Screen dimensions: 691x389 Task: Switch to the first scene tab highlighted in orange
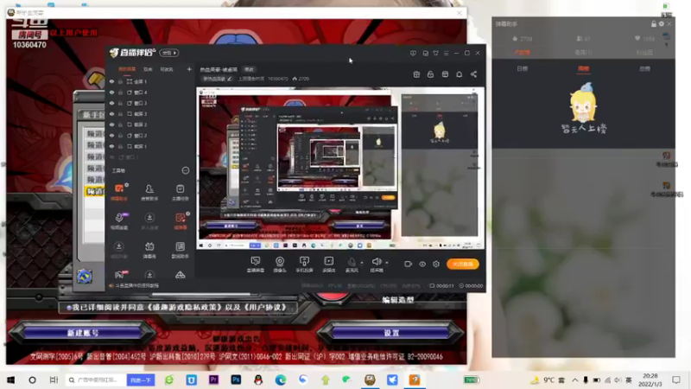(x=127, y=69)
